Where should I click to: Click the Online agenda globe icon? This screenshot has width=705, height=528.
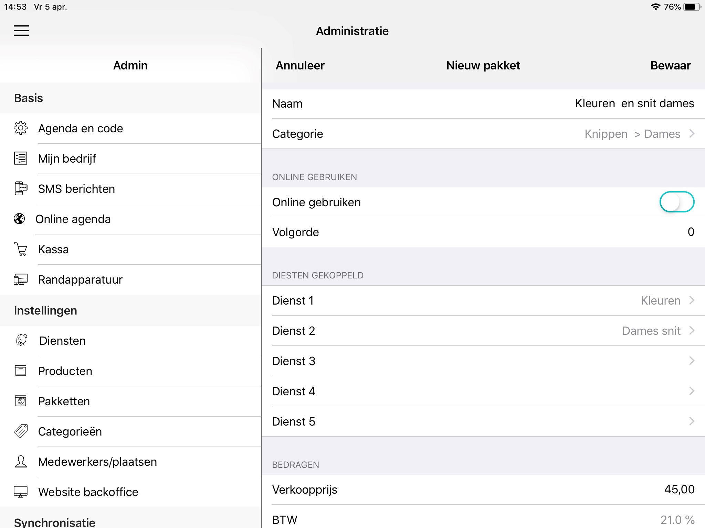coord(19,219)
